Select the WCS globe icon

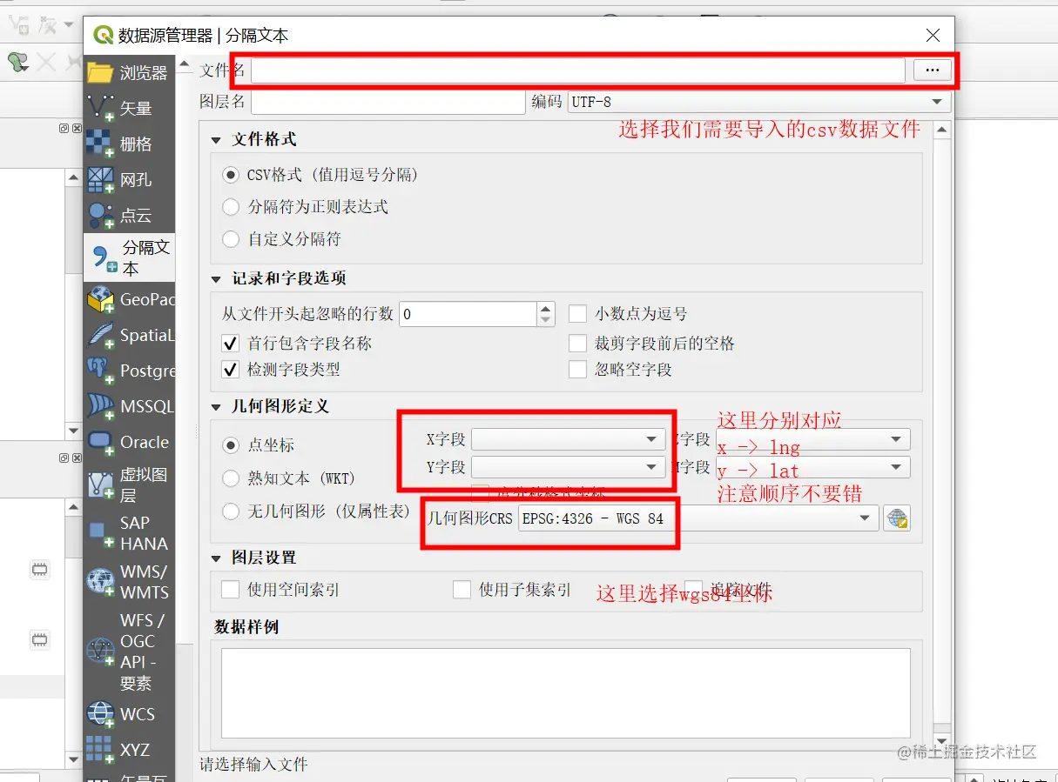(x=100, y=714)
